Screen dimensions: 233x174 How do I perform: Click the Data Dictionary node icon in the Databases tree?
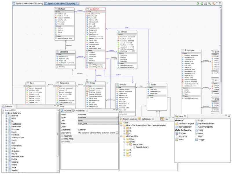point(134,147)
